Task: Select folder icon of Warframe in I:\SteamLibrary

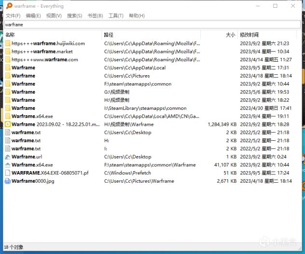Action: tap(8, 108)
